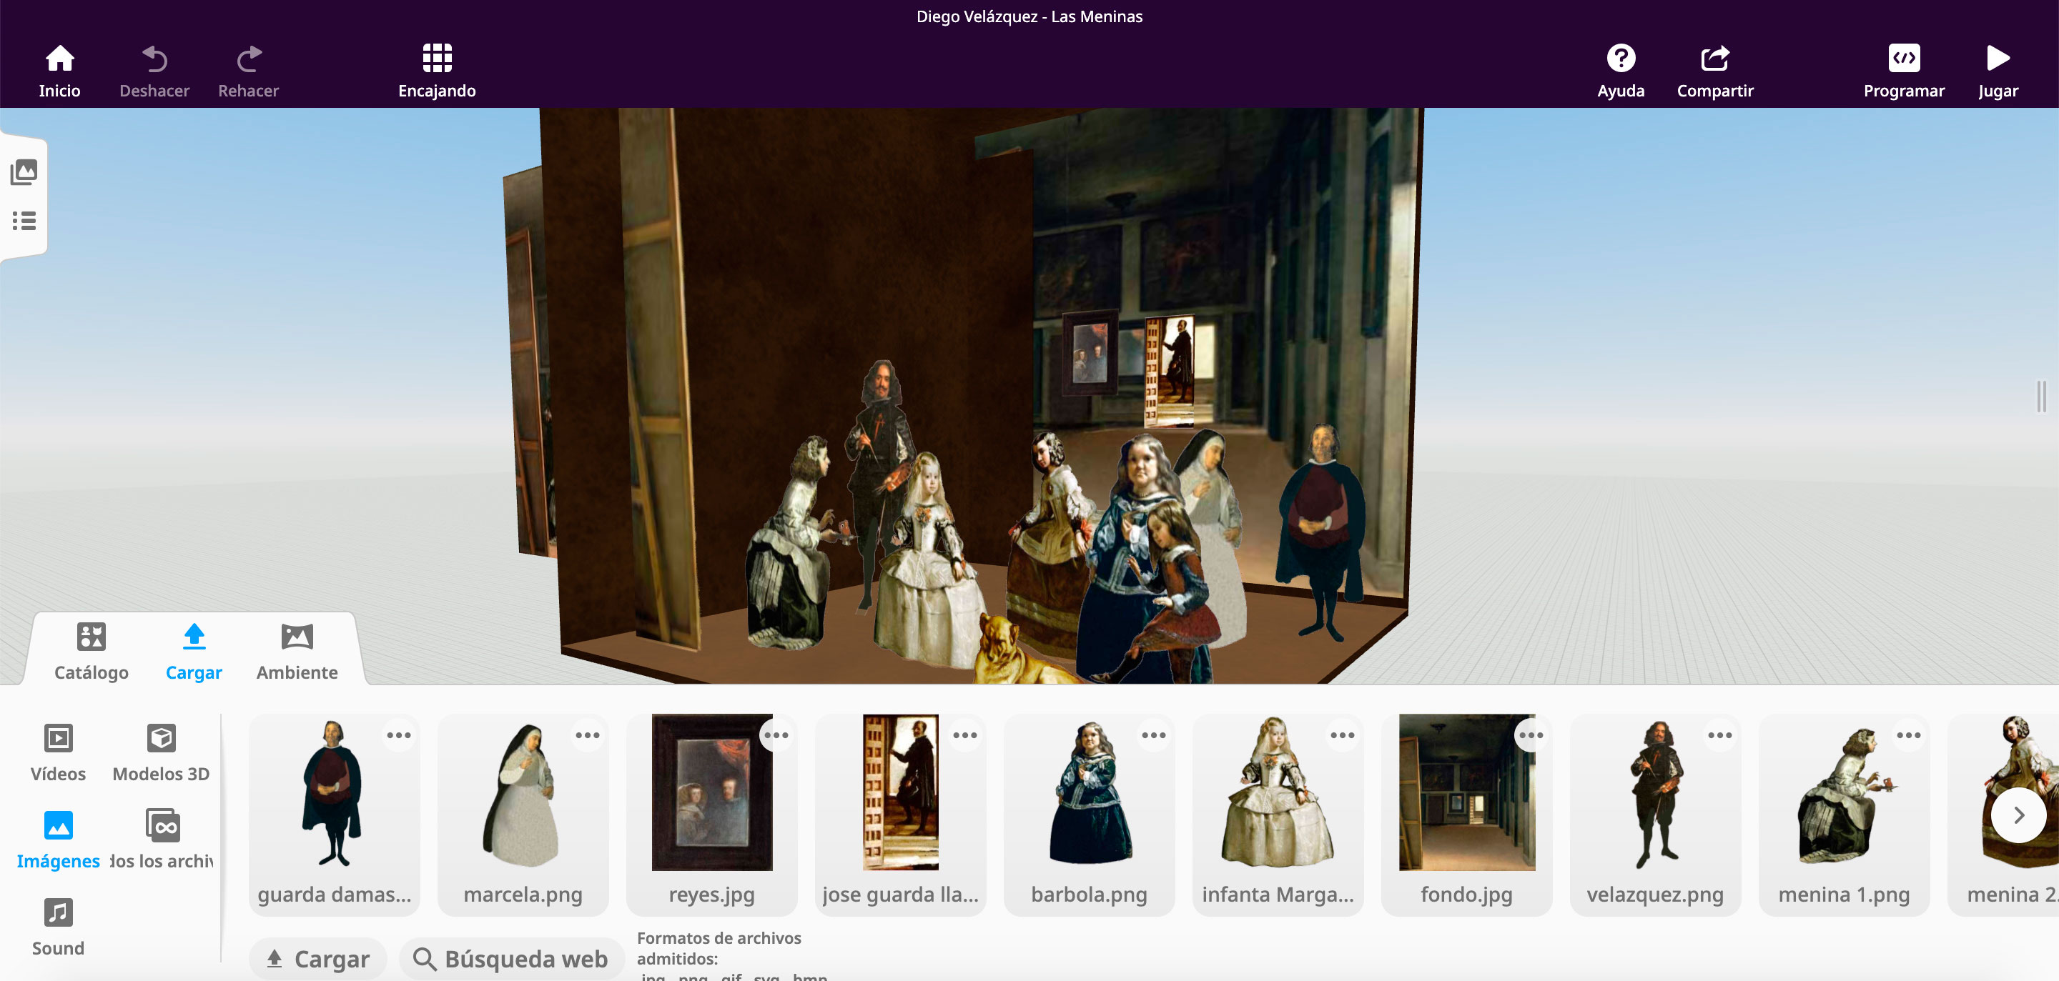Open options menu for reyes.jpg
This screenshot has height=981, width=2059.
[775, 735]
